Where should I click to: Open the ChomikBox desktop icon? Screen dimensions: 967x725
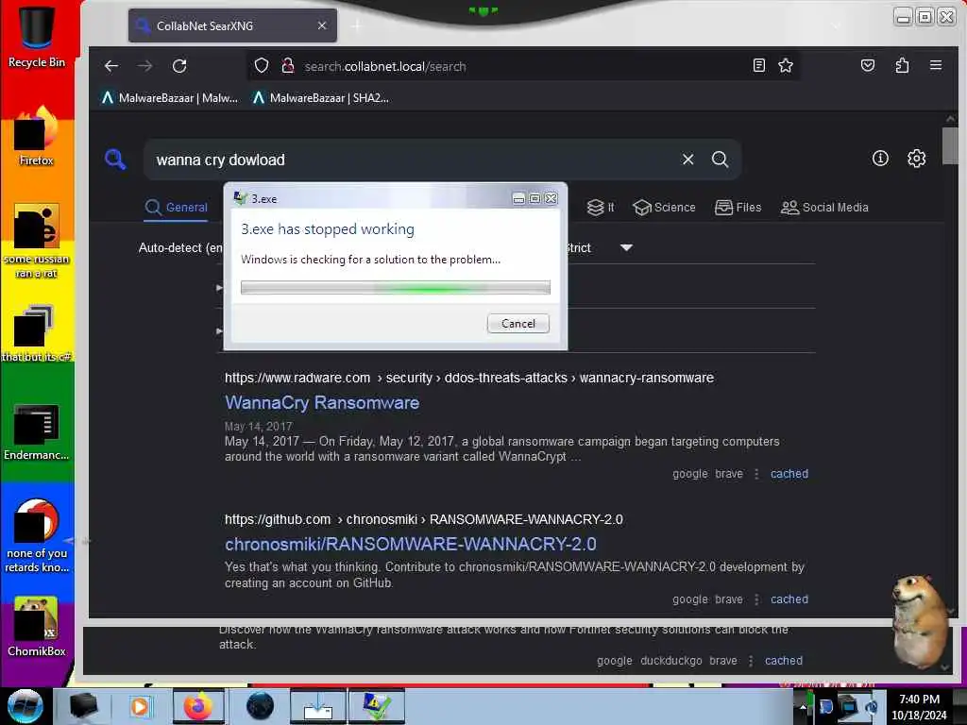point(37,627)
